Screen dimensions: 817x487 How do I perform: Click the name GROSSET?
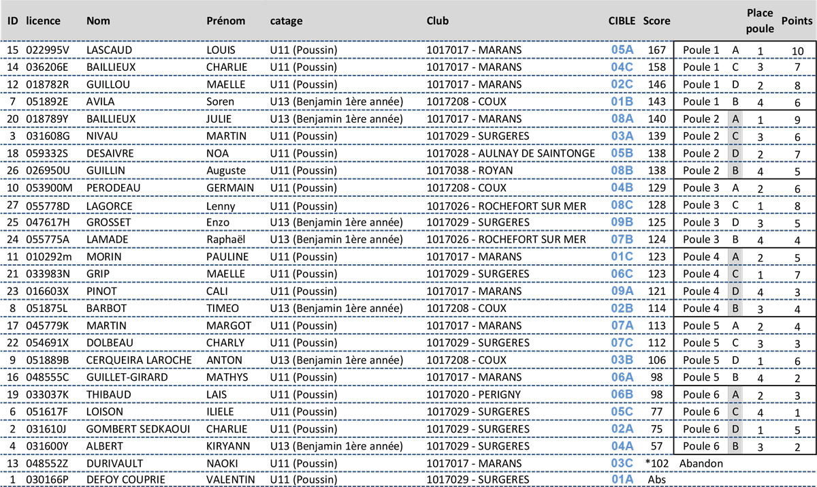tap(109, 222)
